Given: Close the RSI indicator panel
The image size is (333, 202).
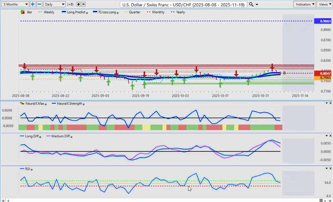Looking at the screenshot, I should click(330, 169).
